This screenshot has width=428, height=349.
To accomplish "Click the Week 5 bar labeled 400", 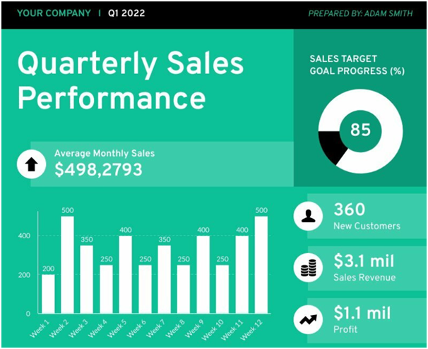I will click(126, 275).
